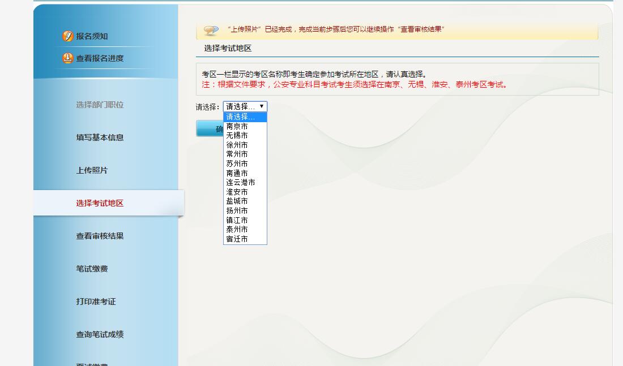This screenshot has width=623, height=366.
Task: Click the 查看报名进度 download icon
Action: [67, 58]
